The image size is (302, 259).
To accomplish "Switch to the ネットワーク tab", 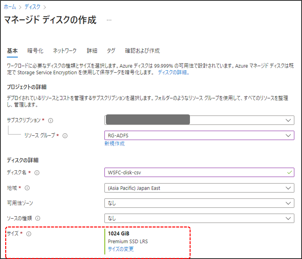I will click(65, 51).
